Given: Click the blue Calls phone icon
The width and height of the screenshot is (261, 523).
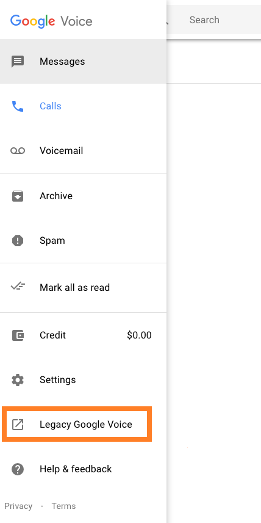Looking at the screenshot, I should pos(18,106).
